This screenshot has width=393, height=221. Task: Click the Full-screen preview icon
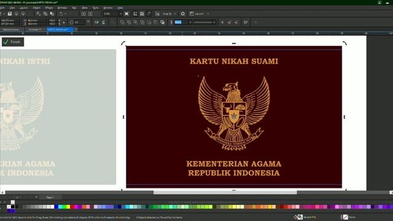[x=126, y=14]
